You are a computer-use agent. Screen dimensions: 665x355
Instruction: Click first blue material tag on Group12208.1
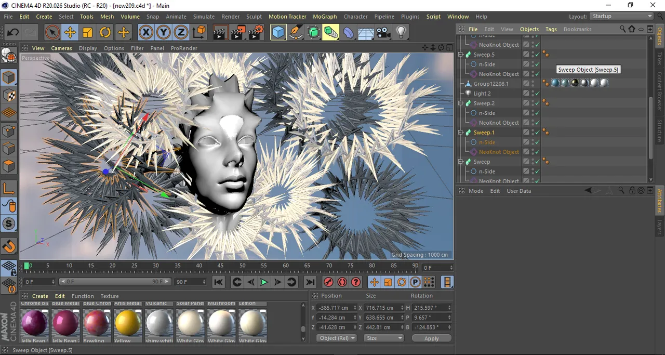(x=555, y=83)
